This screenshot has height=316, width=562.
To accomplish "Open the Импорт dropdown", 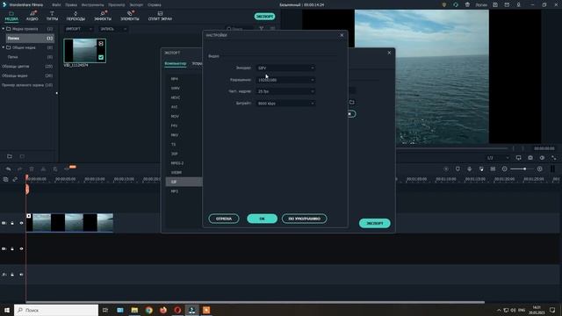I will click(78, 29).
